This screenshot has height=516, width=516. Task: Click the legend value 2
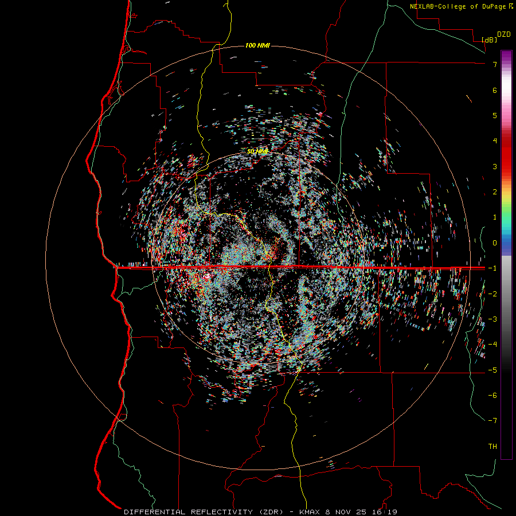495,192
